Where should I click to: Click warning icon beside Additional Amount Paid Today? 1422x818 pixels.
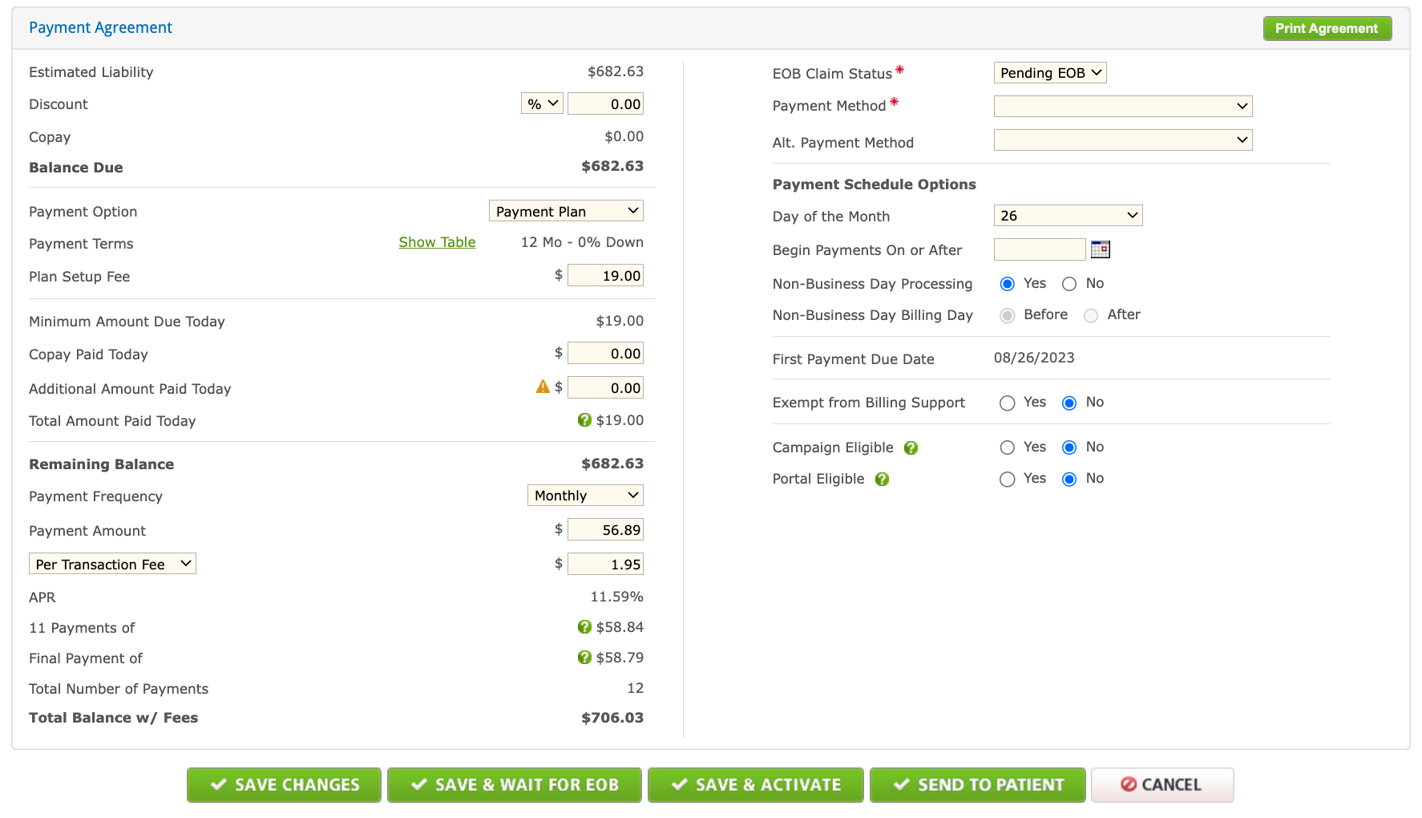(x=543, y=387)
